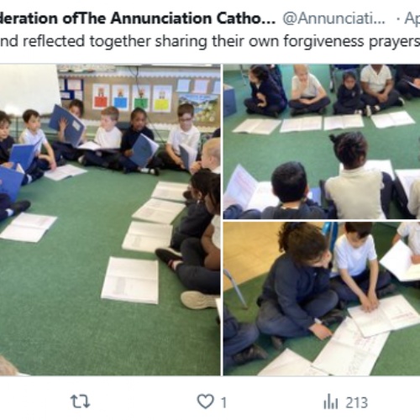Open The Annunciation Catholic profile name
This screenshot has width=420, height=420.
pyautogui.click(x=138, y=18)
